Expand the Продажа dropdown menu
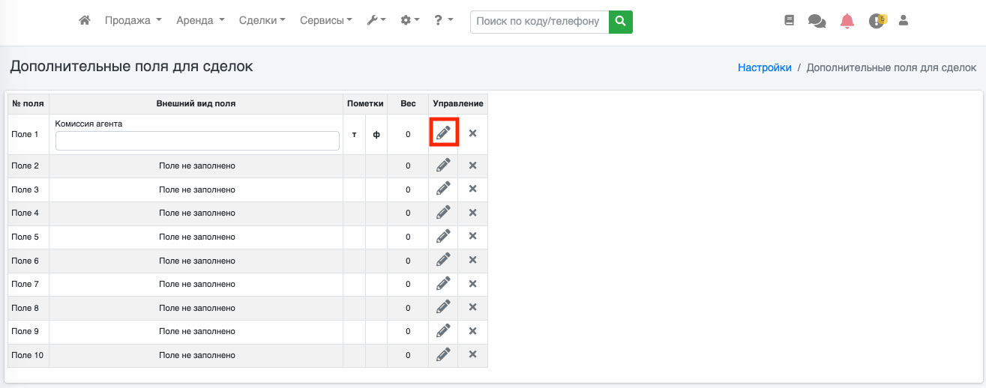Image resolution: width=986 pixels, height=388 pixels. [133, 21]
